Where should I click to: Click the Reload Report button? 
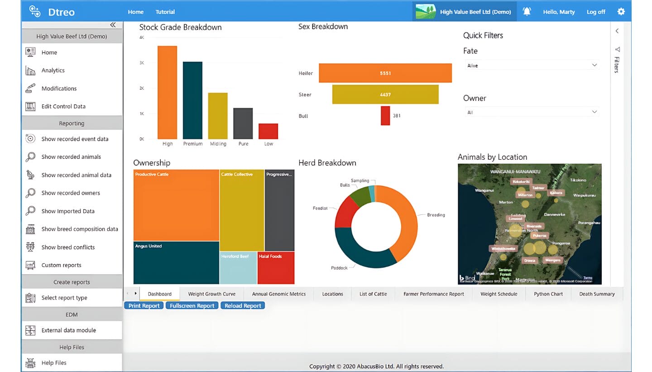pos(243,305)
